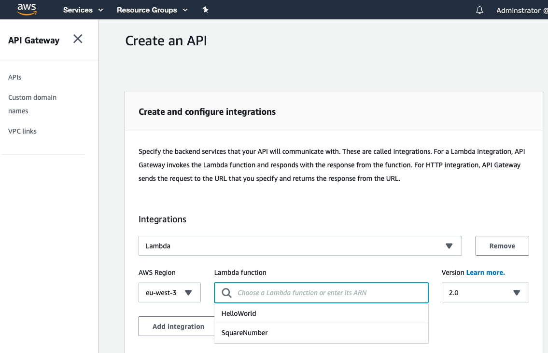Expand the Lambda integration type dropdown
548x353 pixels.
300,246
